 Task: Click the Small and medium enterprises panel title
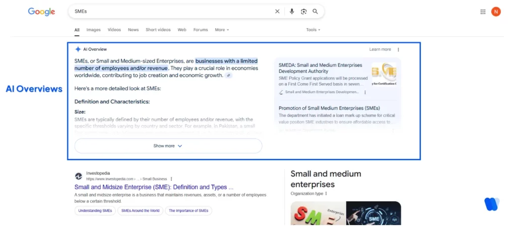(326, 179)
